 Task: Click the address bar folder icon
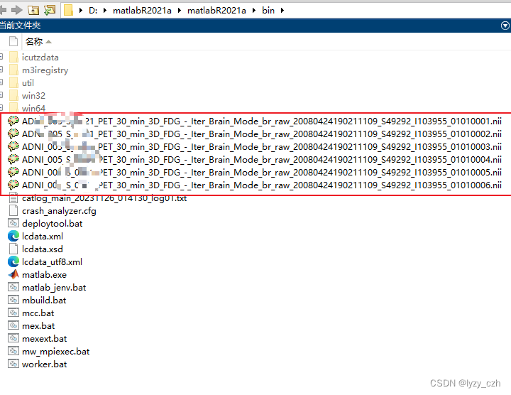[68, 11]
